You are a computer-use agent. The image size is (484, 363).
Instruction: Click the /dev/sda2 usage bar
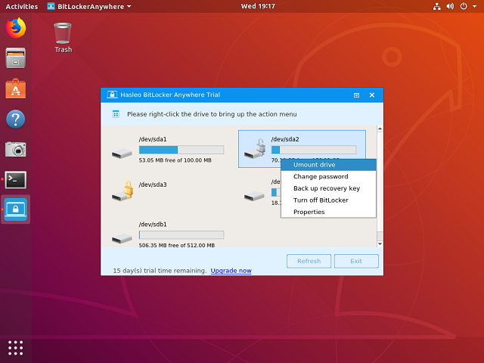click(x=314, y=150)
